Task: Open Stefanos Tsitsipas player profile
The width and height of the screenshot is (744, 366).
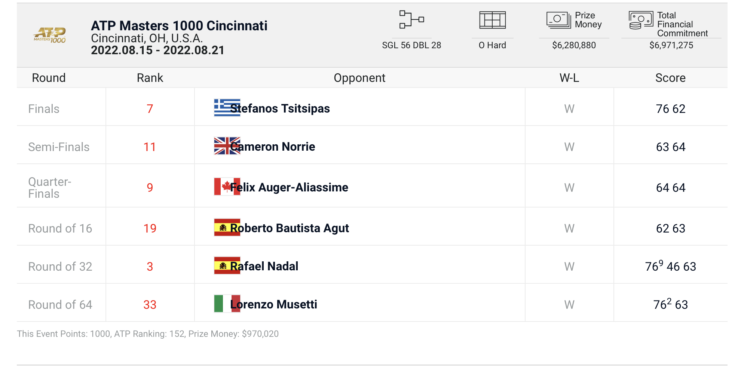Action: (x=280, y=108)
